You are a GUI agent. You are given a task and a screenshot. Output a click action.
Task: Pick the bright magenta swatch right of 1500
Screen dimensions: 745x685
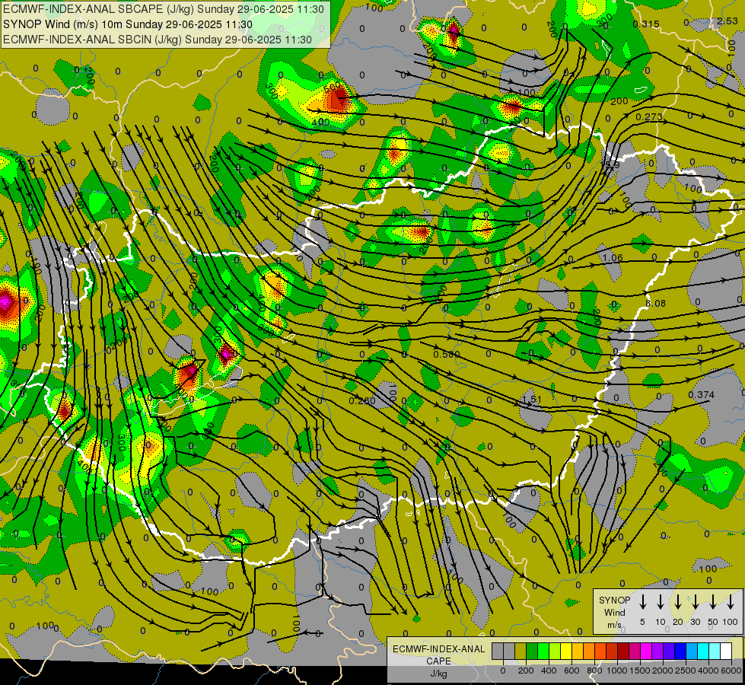(647, 651)
